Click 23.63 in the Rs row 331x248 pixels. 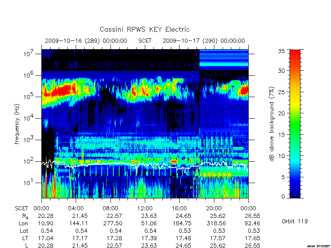(x=149, y=216)
